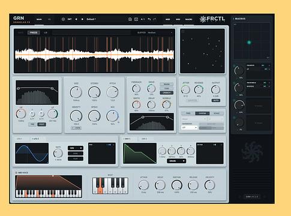Go to previous preset with left arrow
The height and width of the screenshot is (216, 291).
tap(76, 19)
